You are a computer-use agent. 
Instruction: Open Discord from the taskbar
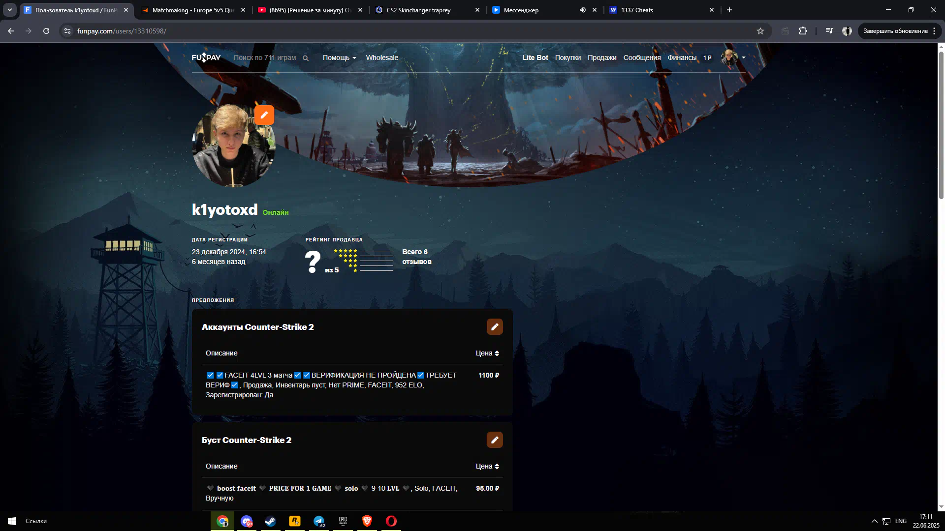[247, 521]
